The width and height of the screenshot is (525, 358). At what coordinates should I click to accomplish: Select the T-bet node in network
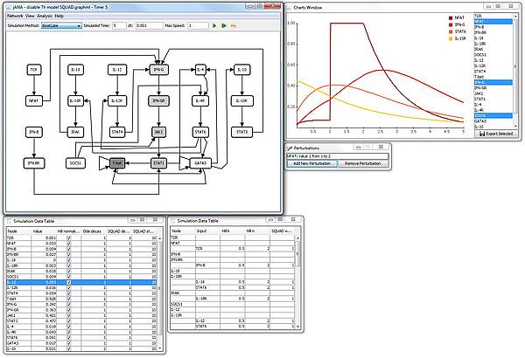click(x=117, y=162)
